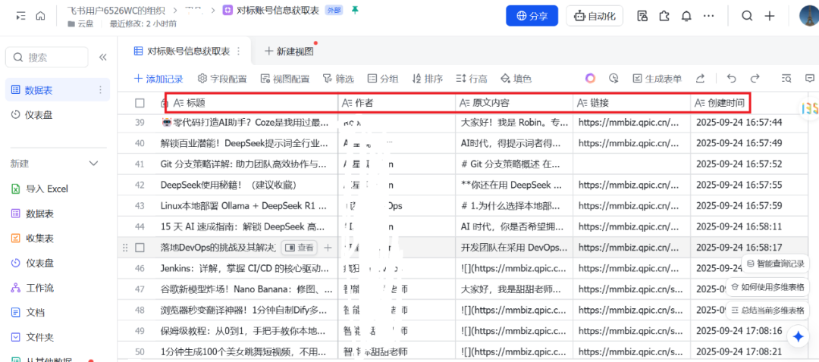The width and height of the screenshot is (819, 362).
Task: Click the green pin icon beside the title
Action: pyautogui.click(x=355, y=9)
